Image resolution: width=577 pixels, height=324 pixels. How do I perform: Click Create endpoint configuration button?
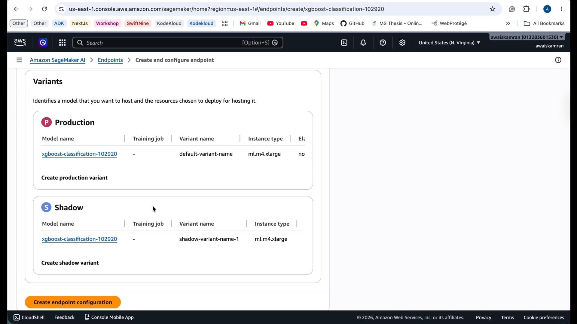[73, 302]
